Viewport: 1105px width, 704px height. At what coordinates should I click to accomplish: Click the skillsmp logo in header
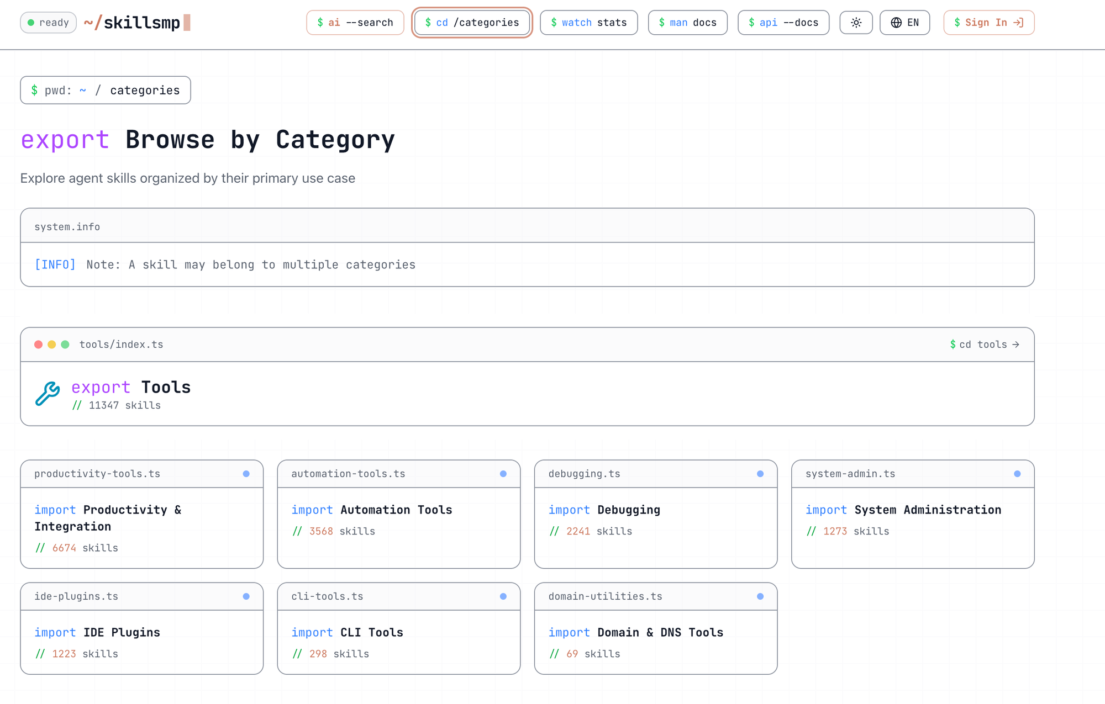(136, 23)
